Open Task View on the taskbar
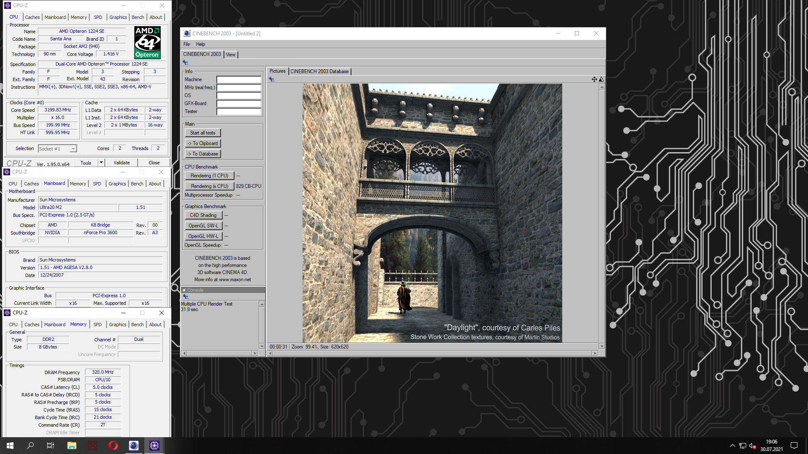The image size is (808, 454). pyautogui.click(x=50, y=446)
